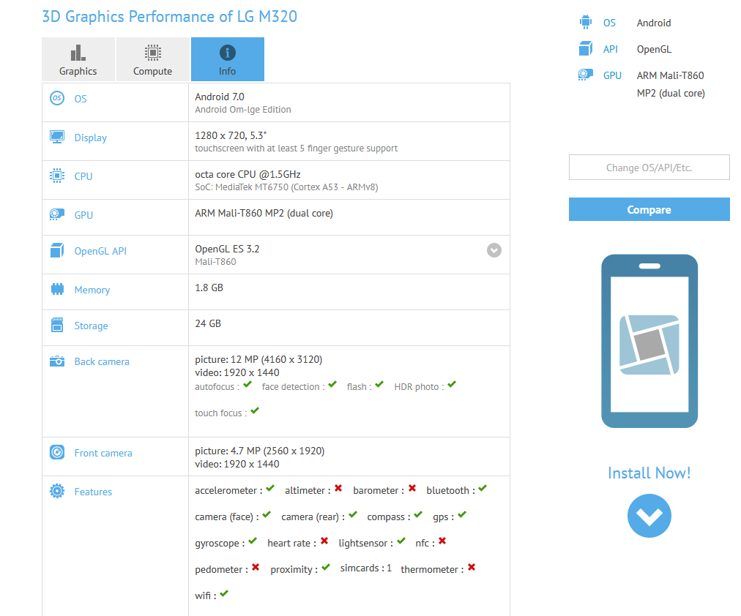Screen dimensions: 741x616
Task: Click the Install Now! heading link
Action: (649, 473)
